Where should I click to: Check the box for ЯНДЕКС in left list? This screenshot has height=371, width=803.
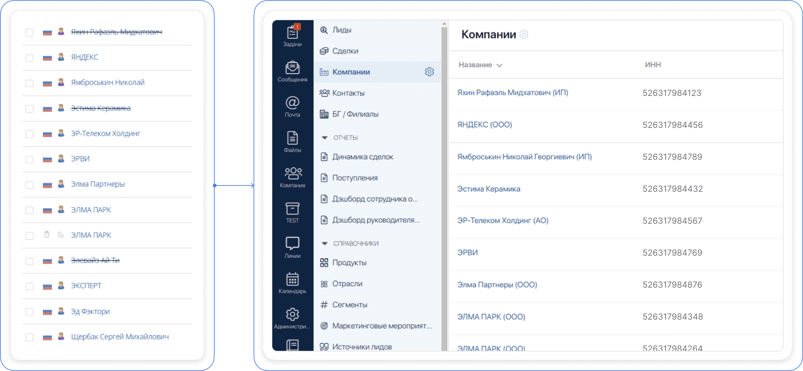30,58
